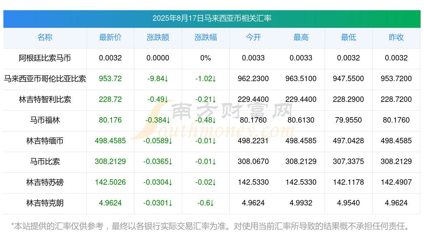Click change amount -0.0301↓

tap(158, 203)
